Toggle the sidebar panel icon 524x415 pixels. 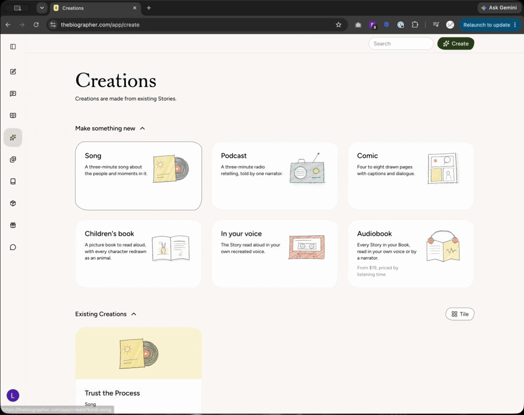(13, 47)
